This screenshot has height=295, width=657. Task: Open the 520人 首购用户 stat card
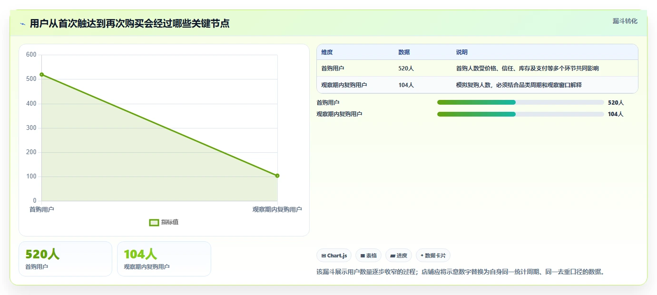[65, 259]
